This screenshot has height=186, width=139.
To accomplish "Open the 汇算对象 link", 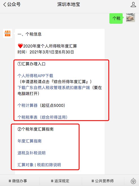I will [x=25, y=165].
